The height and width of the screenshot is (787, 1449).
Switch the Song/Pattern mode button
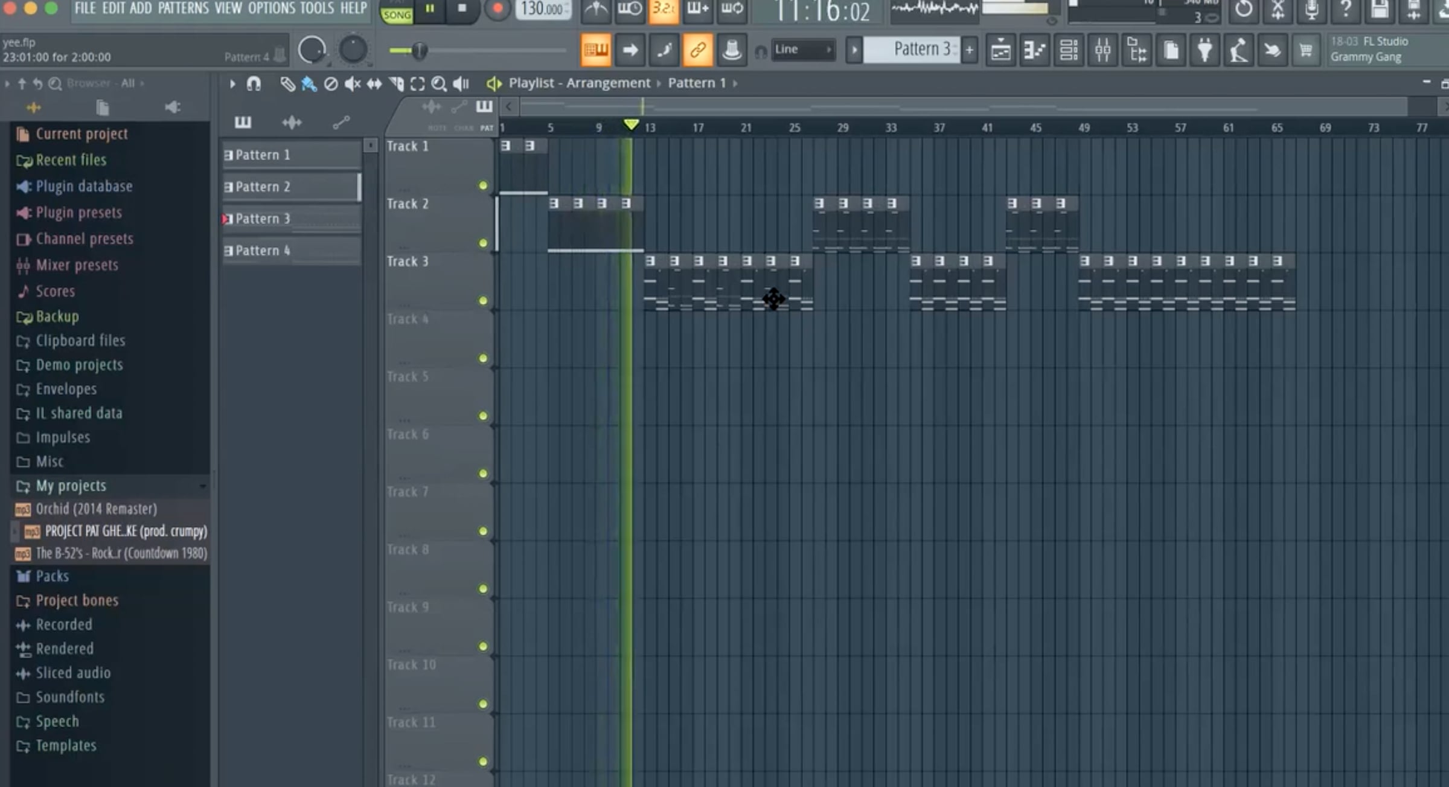pyautogui.click(x=397, y=13)
